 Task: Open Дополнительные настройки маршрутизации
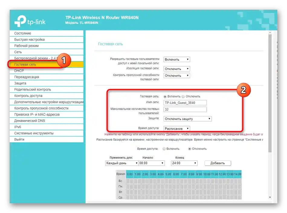point(47,102)
